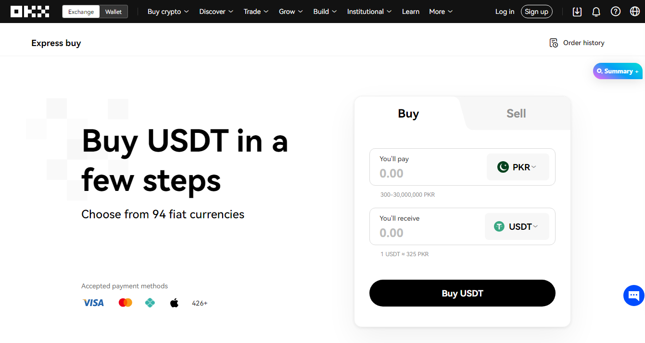Open the help question mark icon
The width and height of the screenshot is (645, 343).
(x=616, y=12)
